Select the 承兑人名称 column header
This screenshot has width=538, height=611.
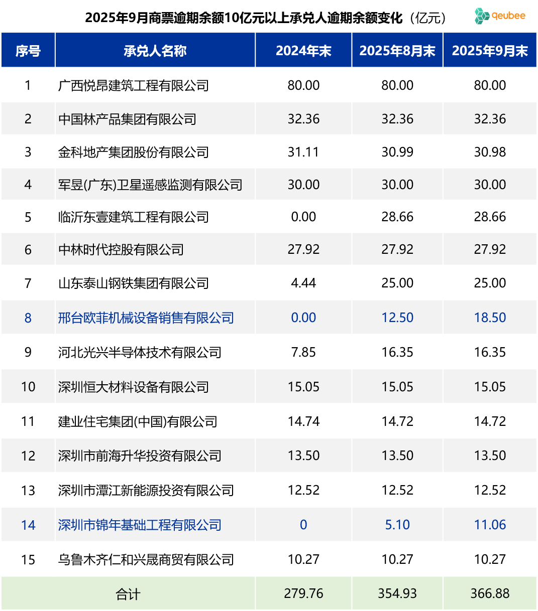[x=155, y=51]
